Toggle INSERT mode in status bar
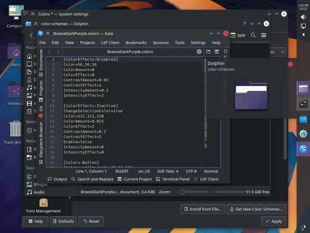The height and width of the screenshot is (233, 310). coord(122,171)
